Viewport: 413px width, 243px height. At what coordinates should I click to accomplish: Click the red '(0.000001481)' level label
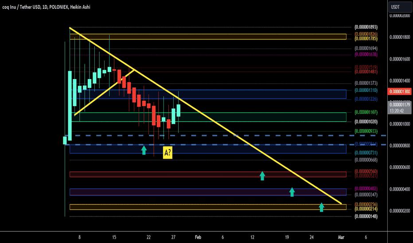tap(366, 72)
